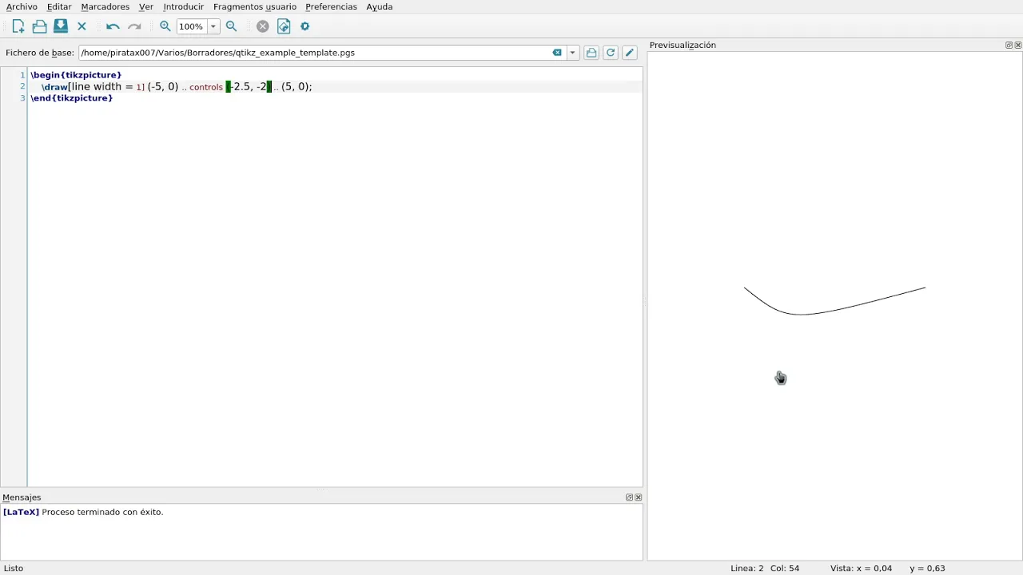The width and height of the screenshot is (1023, 575).
Task: Click the zoom percentage field showing 100%
Action: (192, 26)
